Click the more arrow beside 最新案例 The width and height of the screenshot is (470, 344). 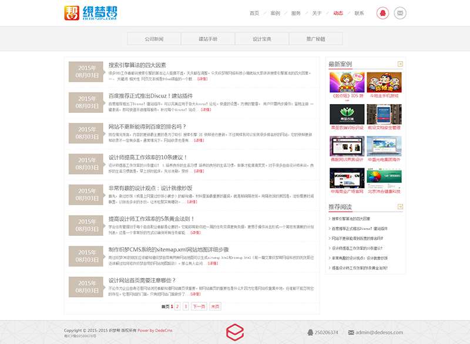pos(400,64)
